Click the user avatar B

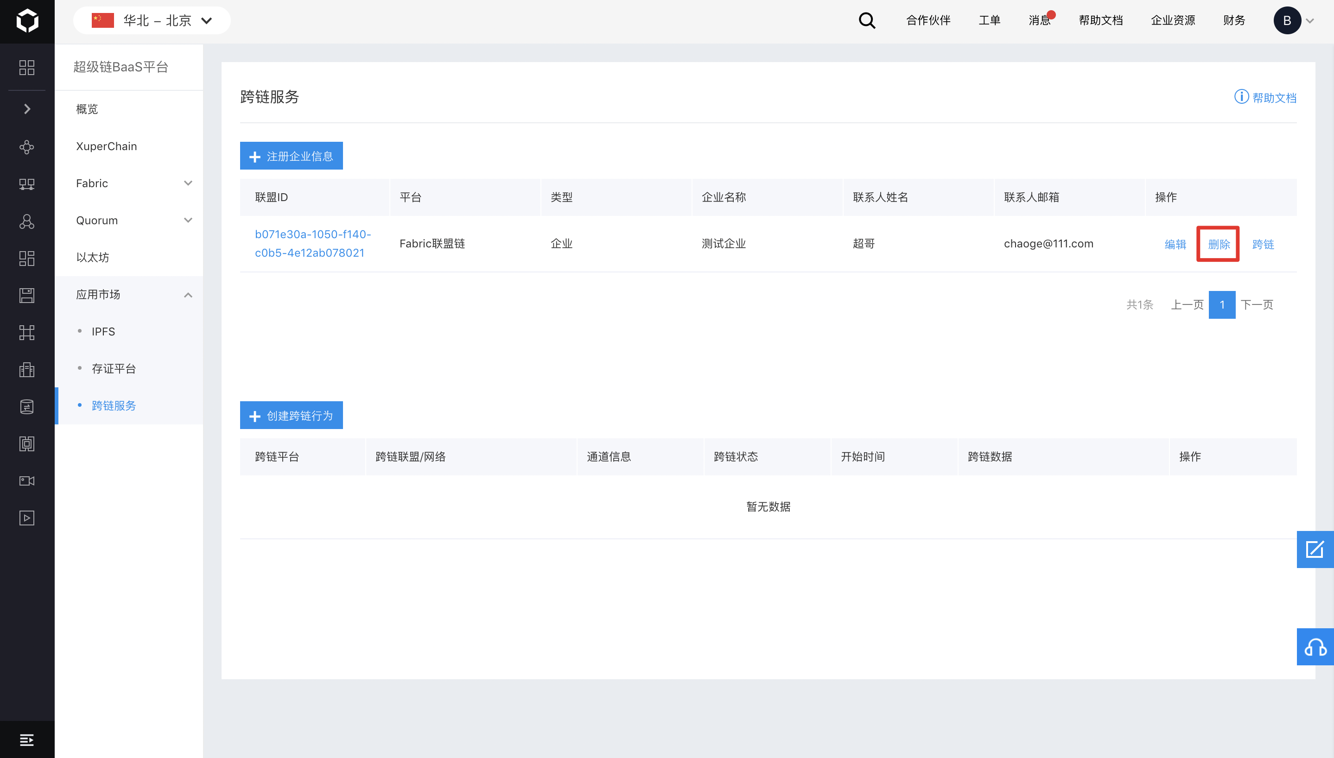click(x=1287, y=21)
